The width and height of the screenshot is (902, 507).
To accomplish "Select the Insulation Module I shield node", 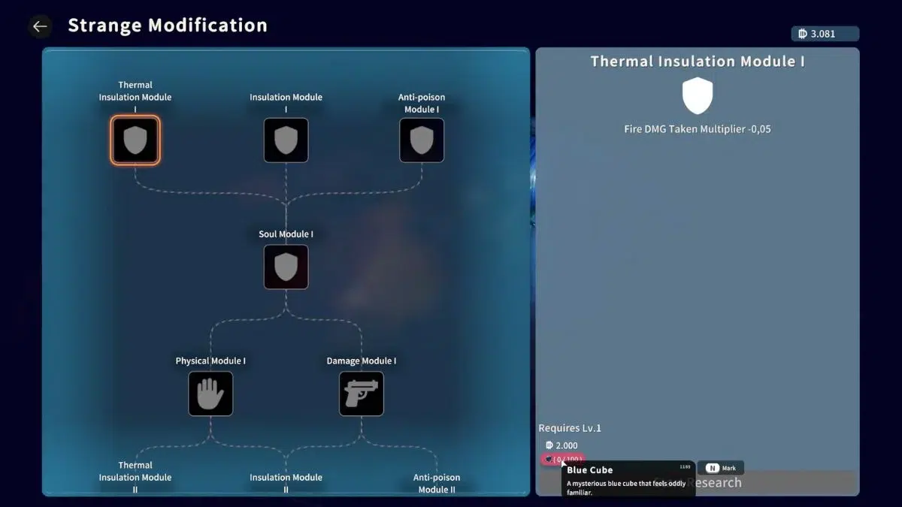I will point(286,140).
